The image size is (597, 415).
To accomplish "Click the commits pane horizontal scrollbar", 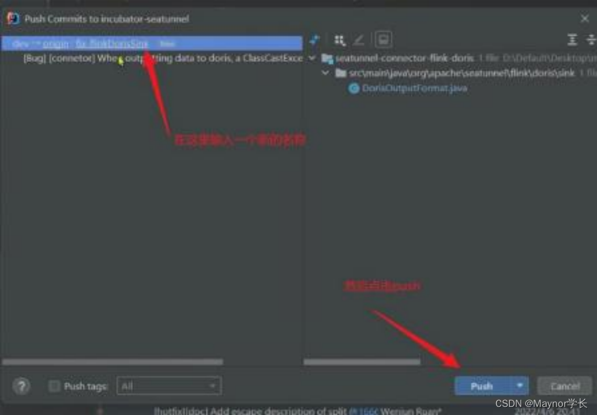I will point(112,362).
